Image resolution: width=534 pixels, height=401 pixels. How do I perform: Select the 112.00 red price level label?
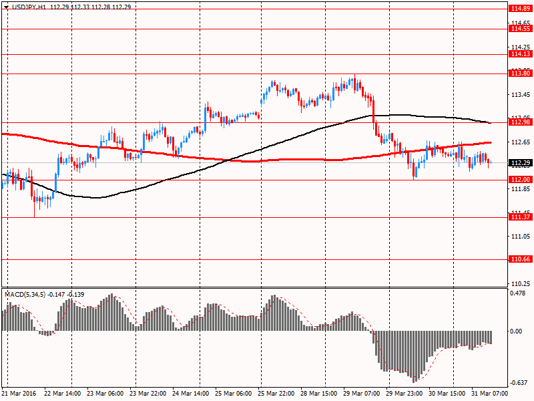(521, 179)
